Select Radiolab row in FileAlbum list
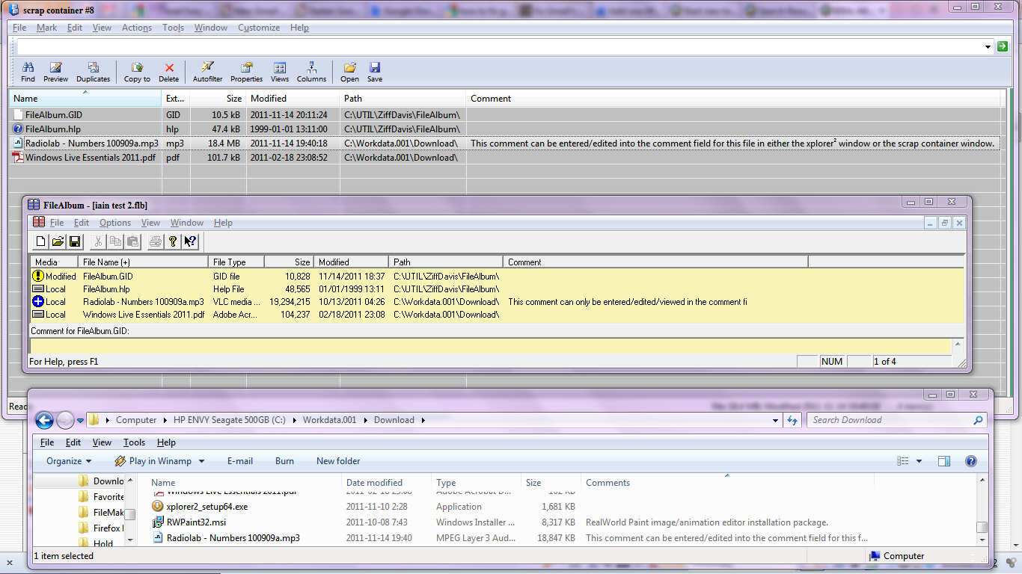 coord(497,302)
